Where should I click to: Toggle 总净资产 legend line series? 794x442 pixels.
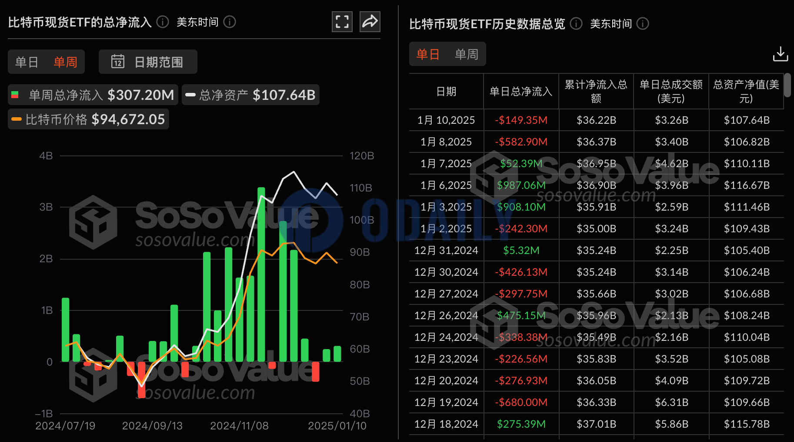[251, 95]
